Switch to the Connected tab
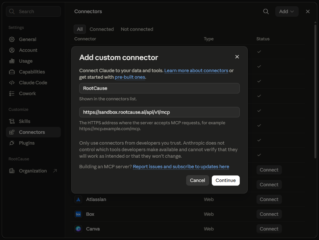Screen dimensions: 319x240 102,29
